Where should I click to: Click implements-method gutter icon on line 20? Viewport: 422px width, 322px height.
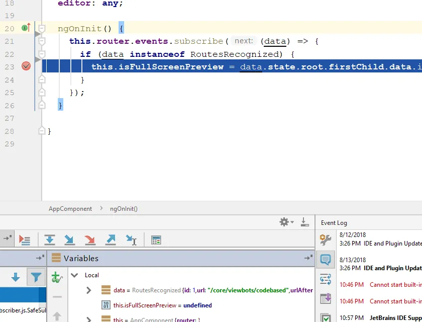tap(26, 28)
